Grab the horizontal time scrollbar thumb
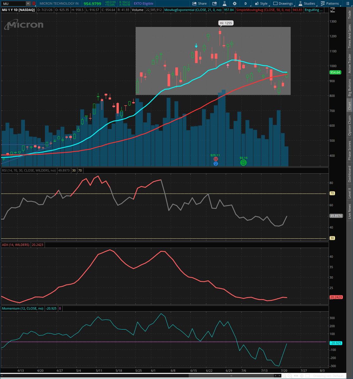Screen dimensions: 353x379 231,376
